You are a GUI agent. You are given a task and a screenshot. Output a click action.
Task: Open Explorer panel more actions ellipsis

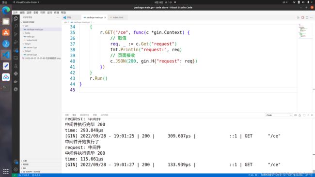click(x=58, y=17)
